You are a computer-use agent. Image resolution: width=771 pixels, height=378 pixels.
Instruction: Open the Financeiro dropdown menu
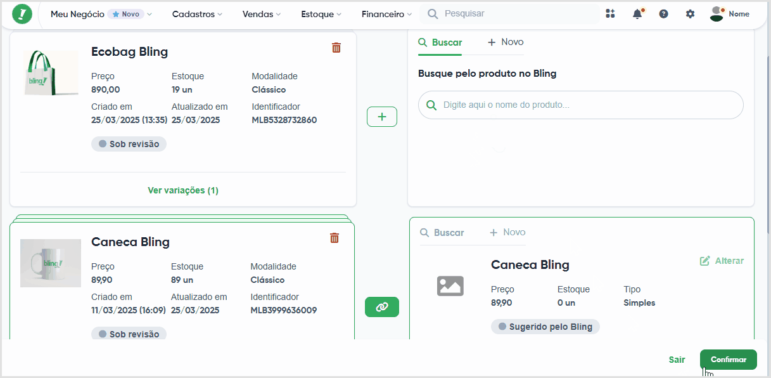pyautogui.click(x=386, y=14)
